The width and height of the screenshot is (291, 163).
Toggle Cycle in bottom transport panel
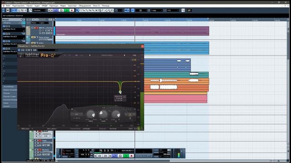tap(115, 156)
